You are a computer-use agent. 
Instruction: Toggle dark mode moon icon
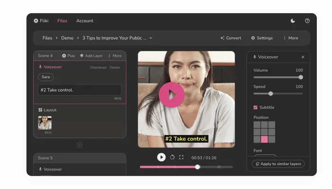pos(293,21)
